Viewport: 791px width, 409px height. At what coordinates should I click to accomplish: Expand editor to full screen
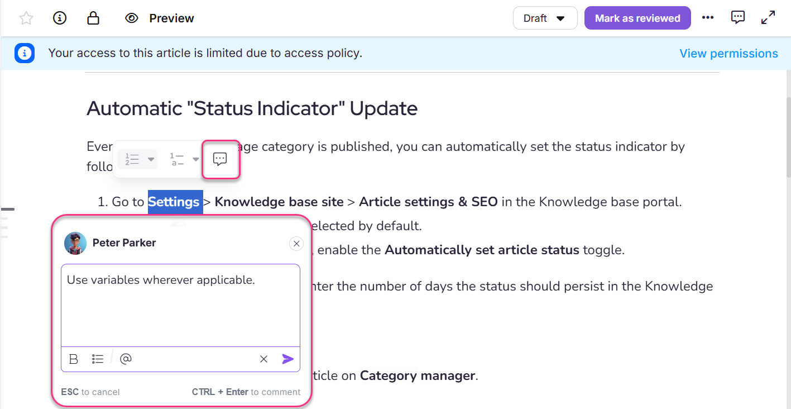click(768, 18)
